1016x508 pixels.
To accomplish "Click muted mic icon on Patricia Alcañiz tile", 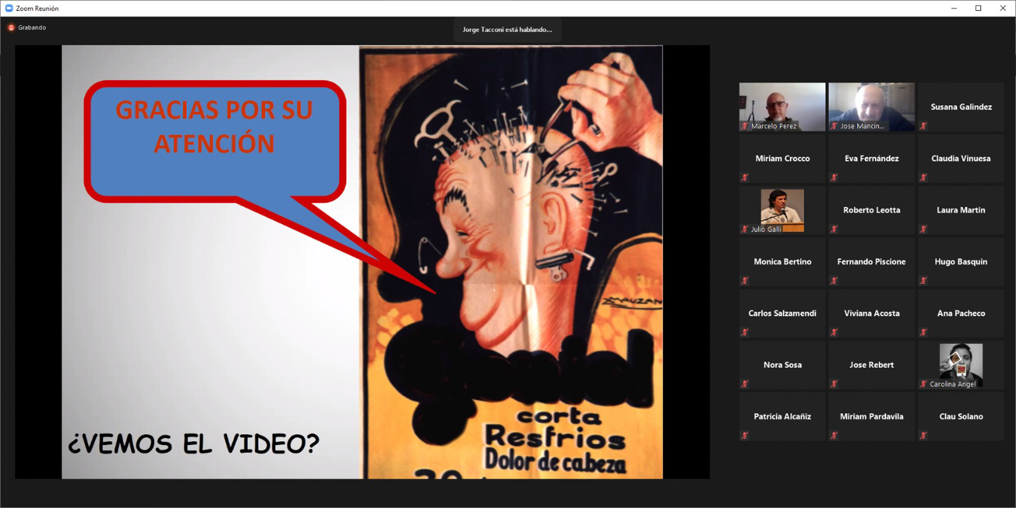I will tap(745, 435).
